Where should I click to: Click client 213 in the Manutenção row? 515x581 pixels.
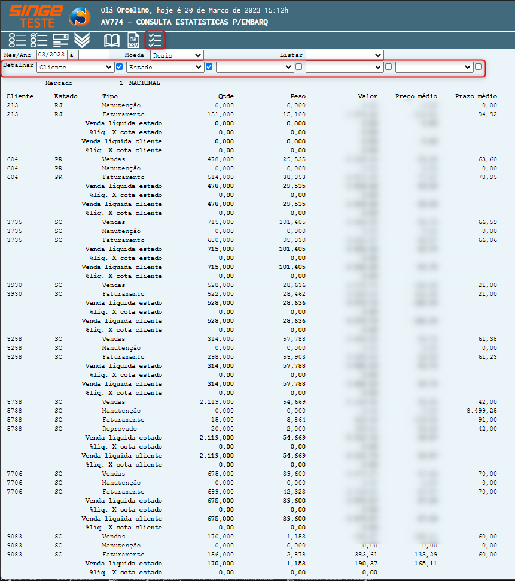point(12,105)
